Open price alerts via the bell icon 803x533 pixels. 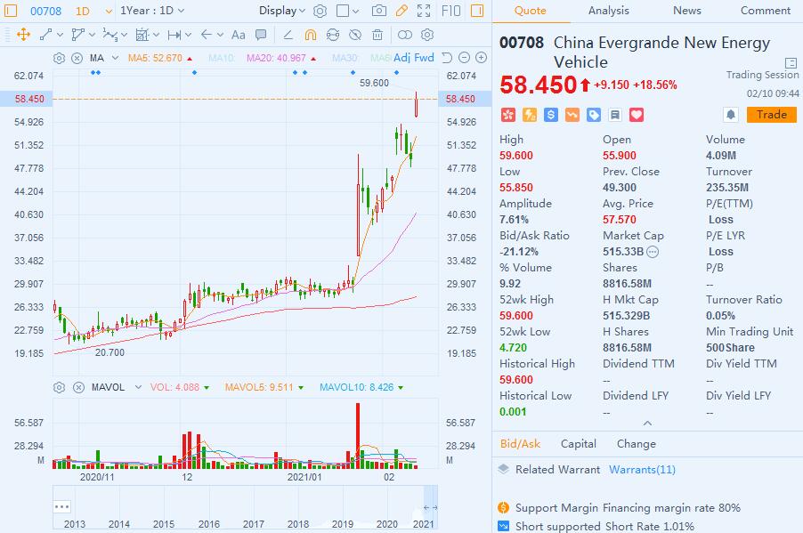pyautogui.click(x=731, y=114)
